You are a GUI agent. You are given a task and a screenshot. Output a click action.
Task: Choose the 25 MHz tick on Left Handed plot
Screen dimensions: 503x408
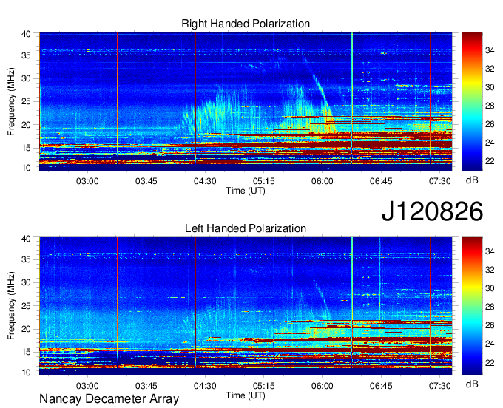pos(27,306)
